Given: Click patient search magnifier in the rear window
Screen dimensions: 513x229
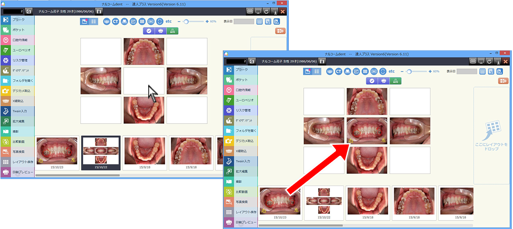Looking at the screenshot, I should tap(29, 11).
